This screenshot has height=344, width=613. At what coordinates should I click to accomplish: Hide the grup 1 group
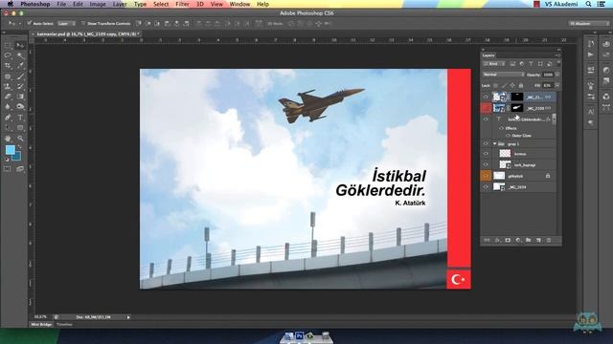486,144
